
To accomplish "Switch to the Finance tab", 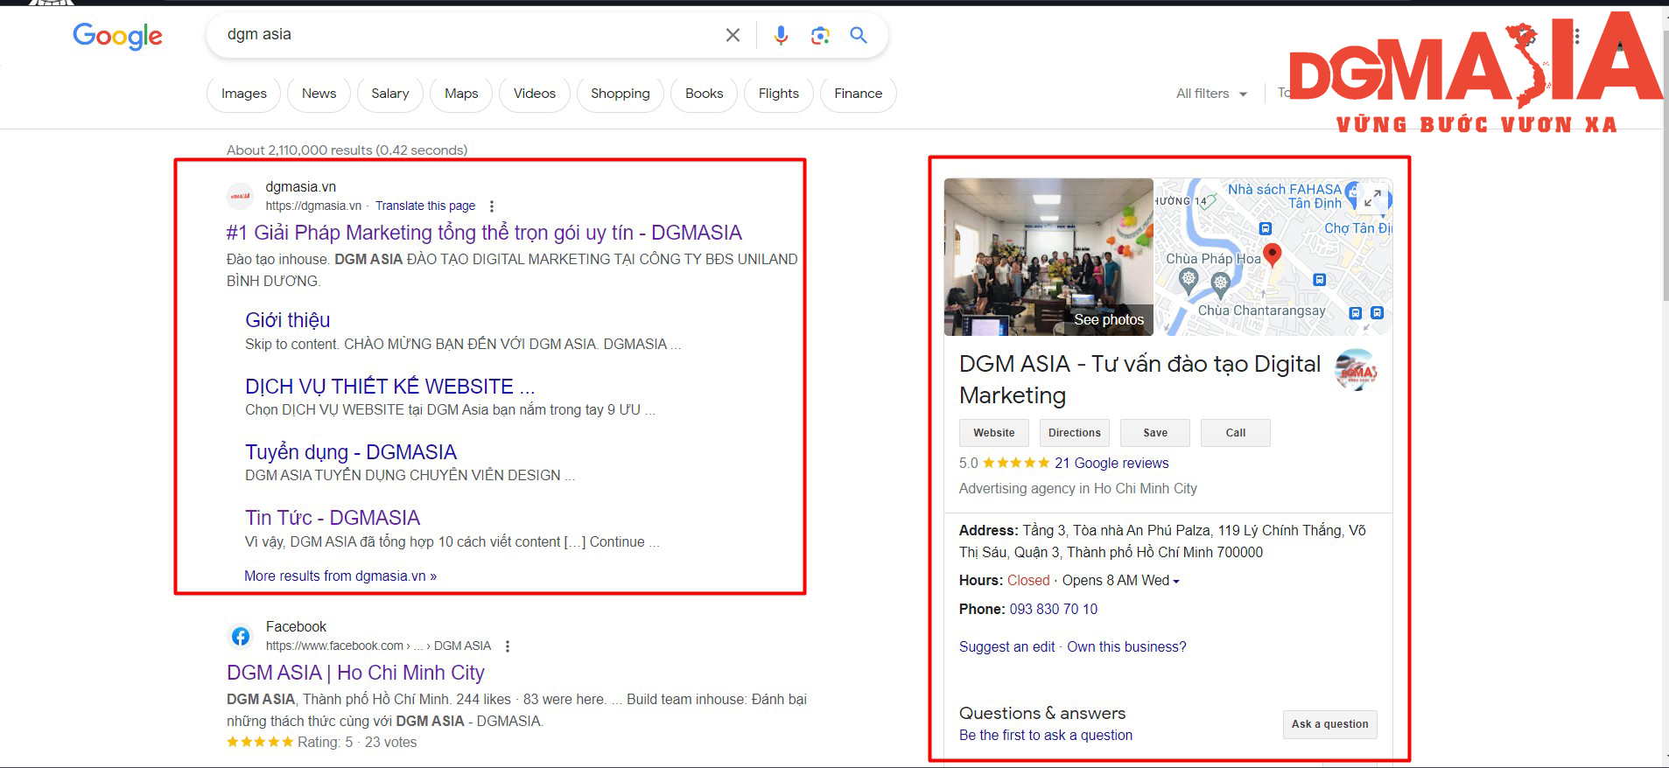I will pyautogui.click(x=858, y=94).
